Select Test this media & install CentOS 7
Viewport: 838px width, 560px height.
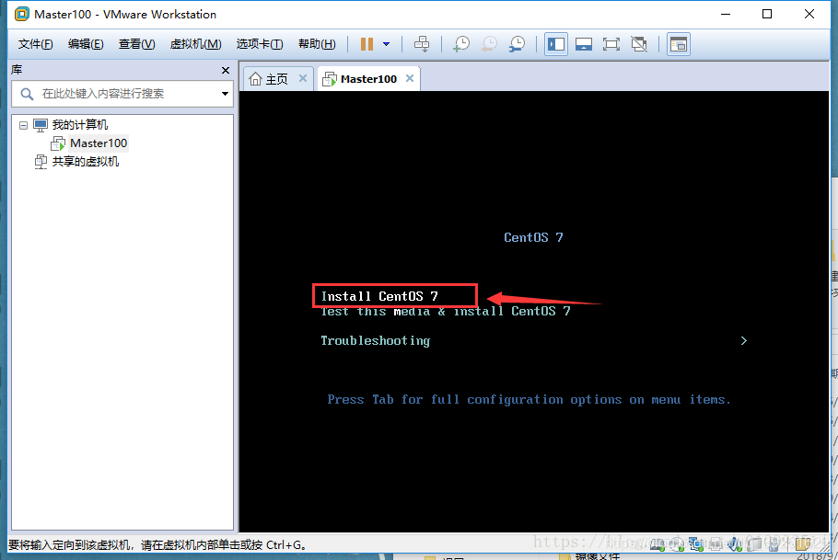point(446,311)
